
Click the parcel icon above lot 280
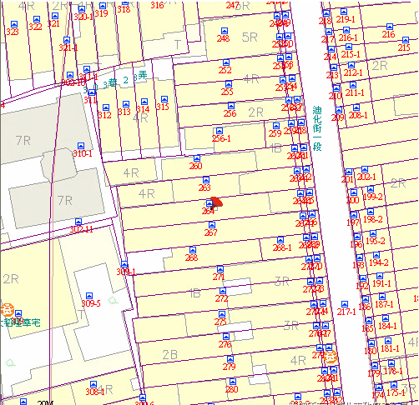pos(233,382)
